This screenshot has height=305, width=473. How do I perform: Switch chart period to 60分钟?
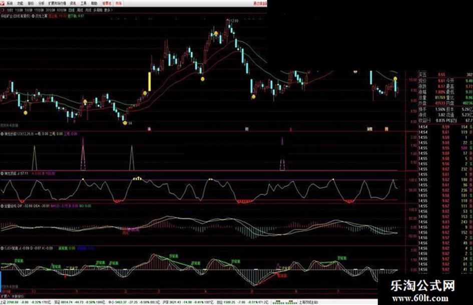[x=61, y=10]
